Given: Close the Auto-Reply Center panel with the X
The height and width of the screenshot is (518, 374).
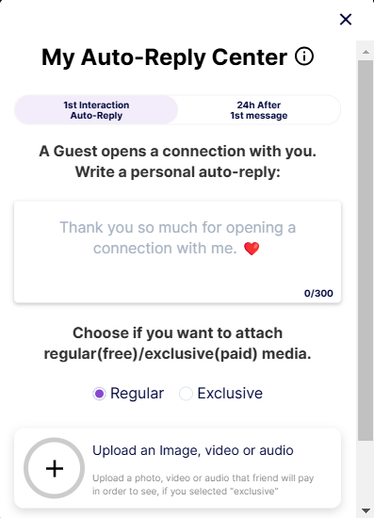Looking at the screenshot, I should coord(346,19).
